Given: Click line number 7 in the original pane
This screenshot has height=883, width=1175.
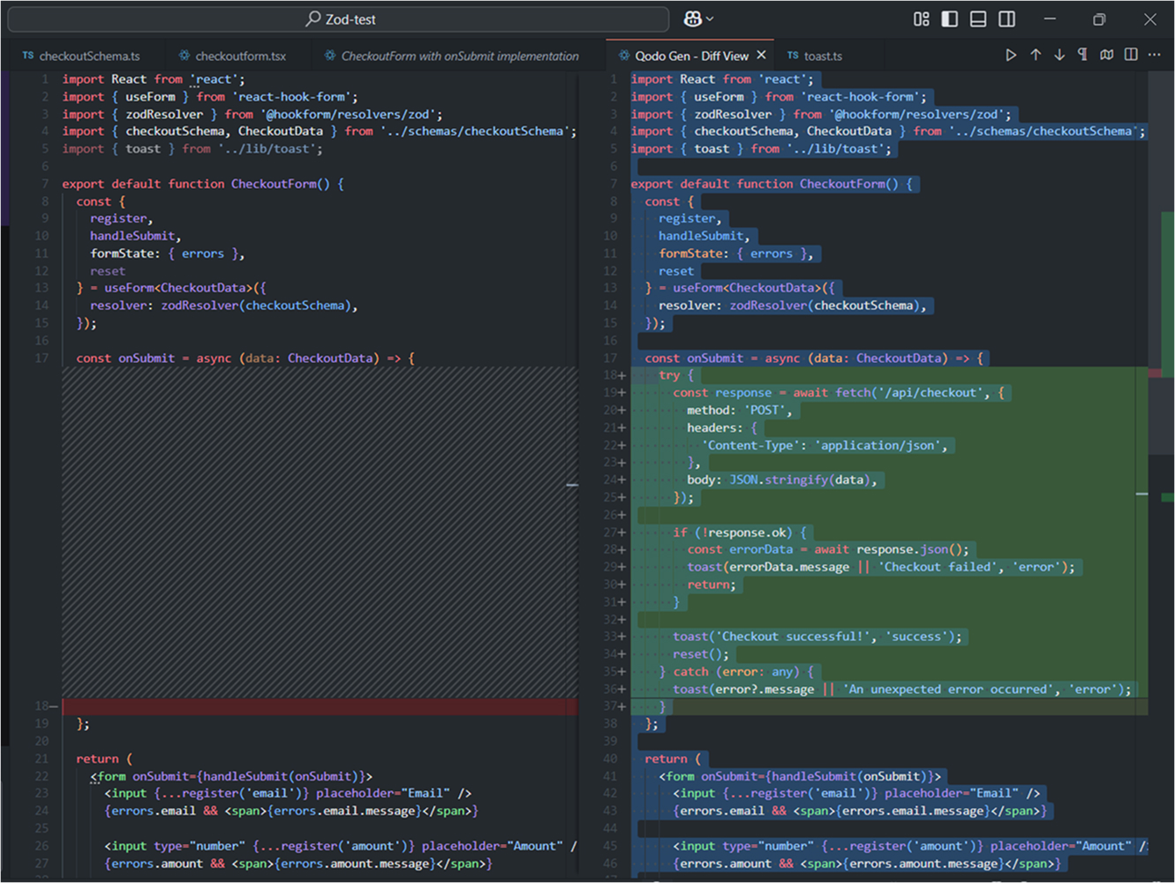Looking at the screenshot, I should (x=45, y=184).
